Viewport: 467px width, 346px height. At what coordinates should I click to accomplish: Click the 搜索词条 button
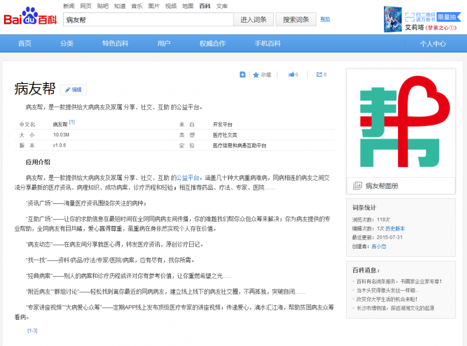click(x=296, y=20)
